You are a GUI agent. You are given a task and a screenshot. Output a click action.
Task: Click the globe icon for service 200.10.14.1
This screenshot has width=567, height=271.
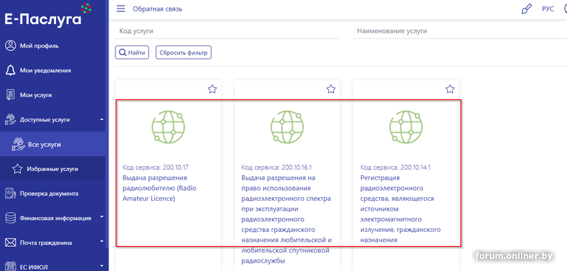point(405,127)
